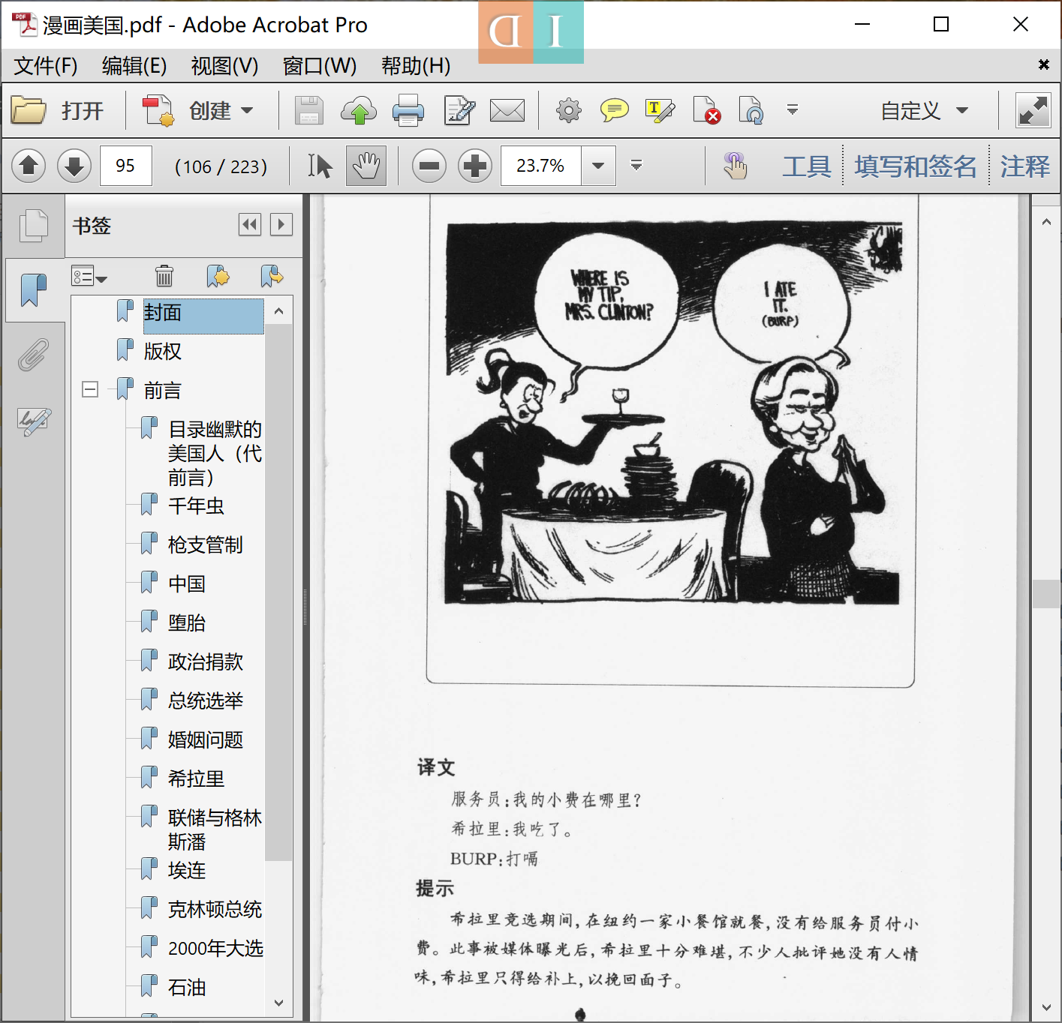This screenshot has height=1023, width=1062.
Task: Switch to read mode with expand icon
Action: [x=1033, y=111]
